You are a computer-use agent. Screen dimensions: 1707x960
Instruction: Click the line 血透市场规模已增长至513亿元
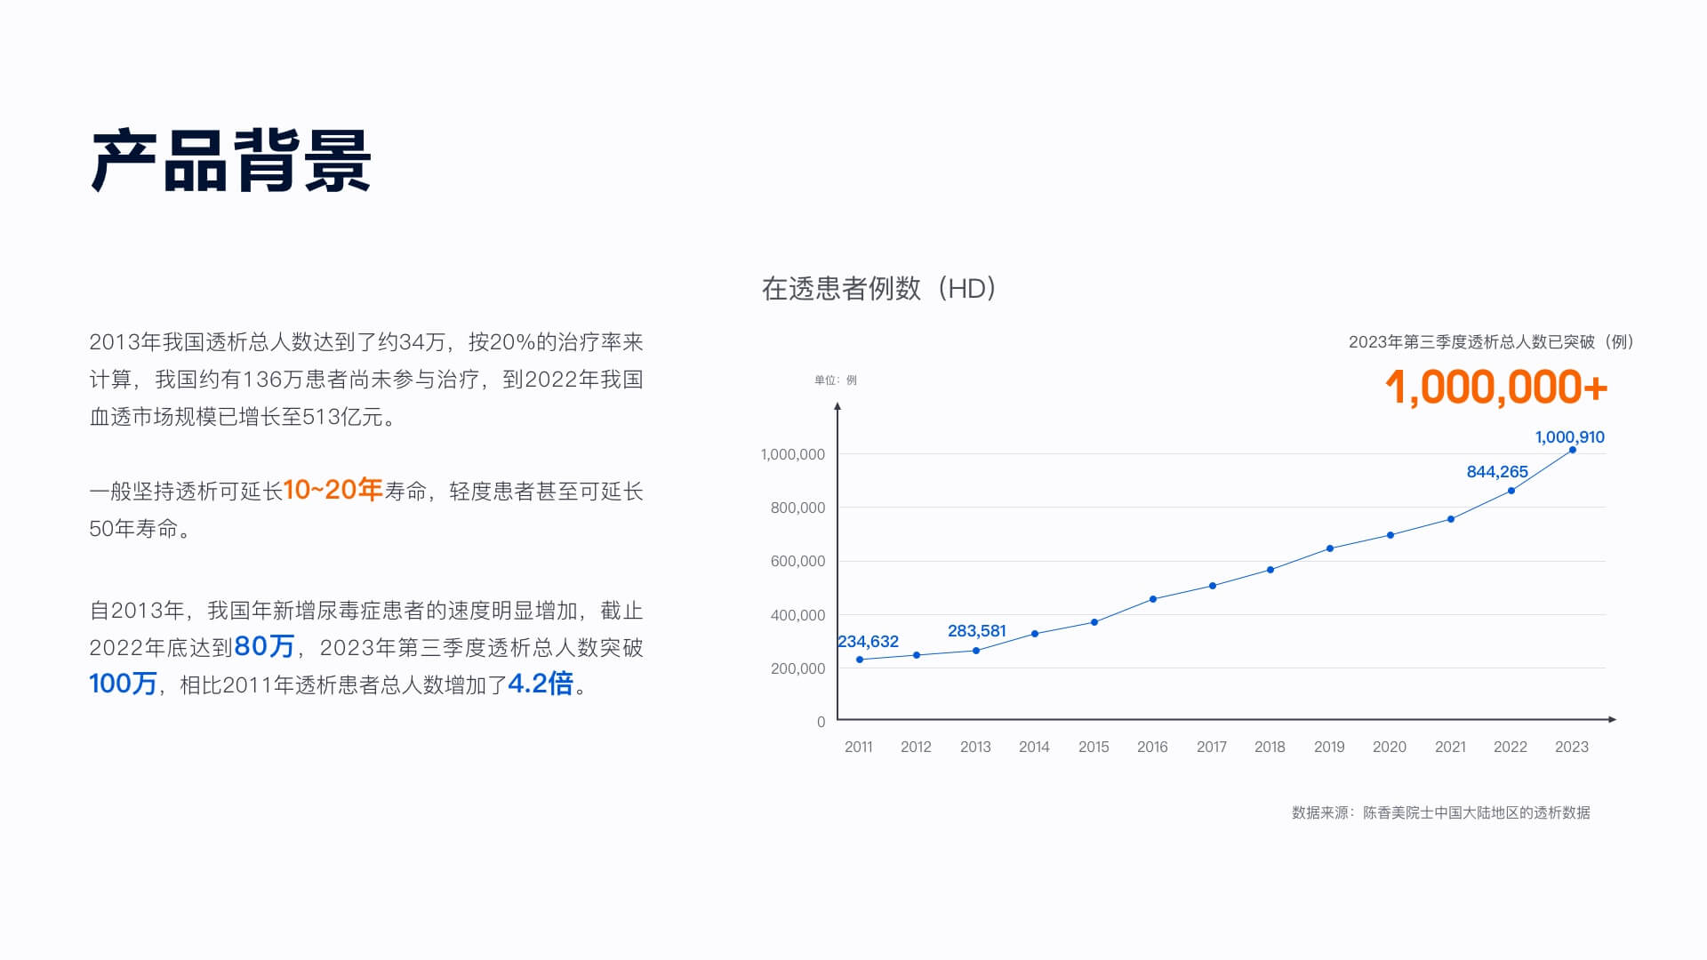pyautogui.click(x=243, y=417)
